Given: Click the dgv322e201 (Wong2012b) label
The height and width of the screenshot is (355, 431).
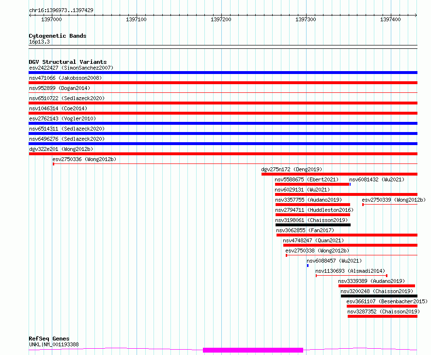Looking at the screenshot, I should (x=61, y=149).
